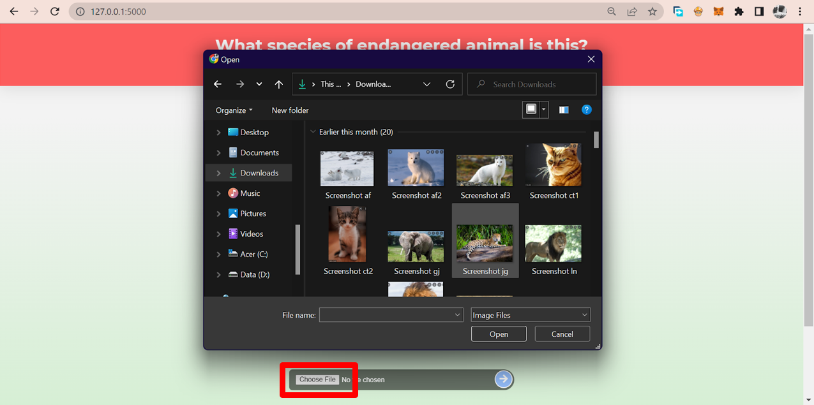The width and height of the screenshot is (814, 405).
Task: Click the up arrow to parent folder
Action: click(279, 84)
